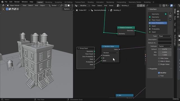Click the Blender logo icon

2,2
